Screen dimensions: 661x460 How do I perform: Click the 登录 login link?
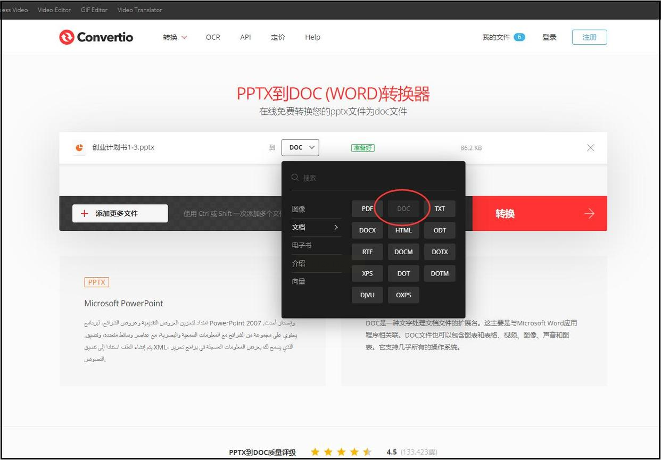(x=549, y=37)
